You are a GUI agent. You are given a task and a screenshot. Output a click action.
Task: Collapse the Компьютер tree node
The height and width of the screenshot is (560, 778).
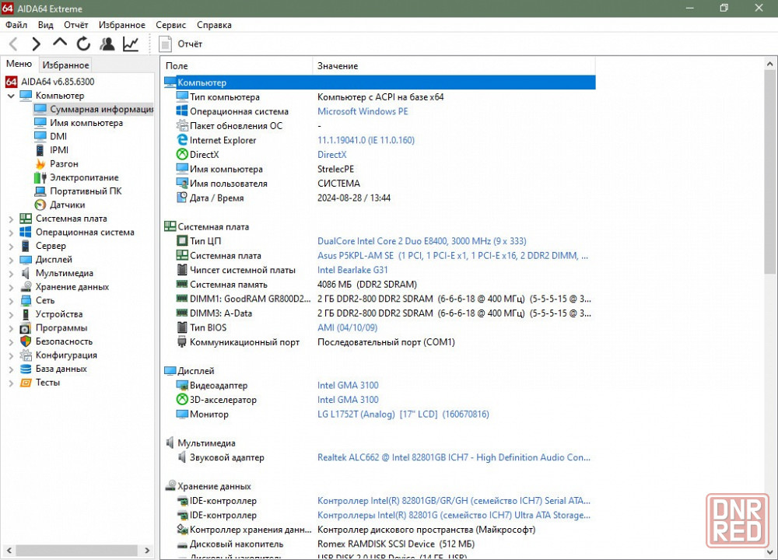(11, 96)
